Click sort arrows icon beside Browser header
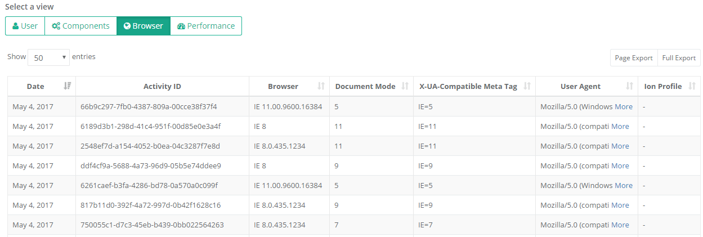The width and height of the screenshot is (703, 237). pos(321,86)
